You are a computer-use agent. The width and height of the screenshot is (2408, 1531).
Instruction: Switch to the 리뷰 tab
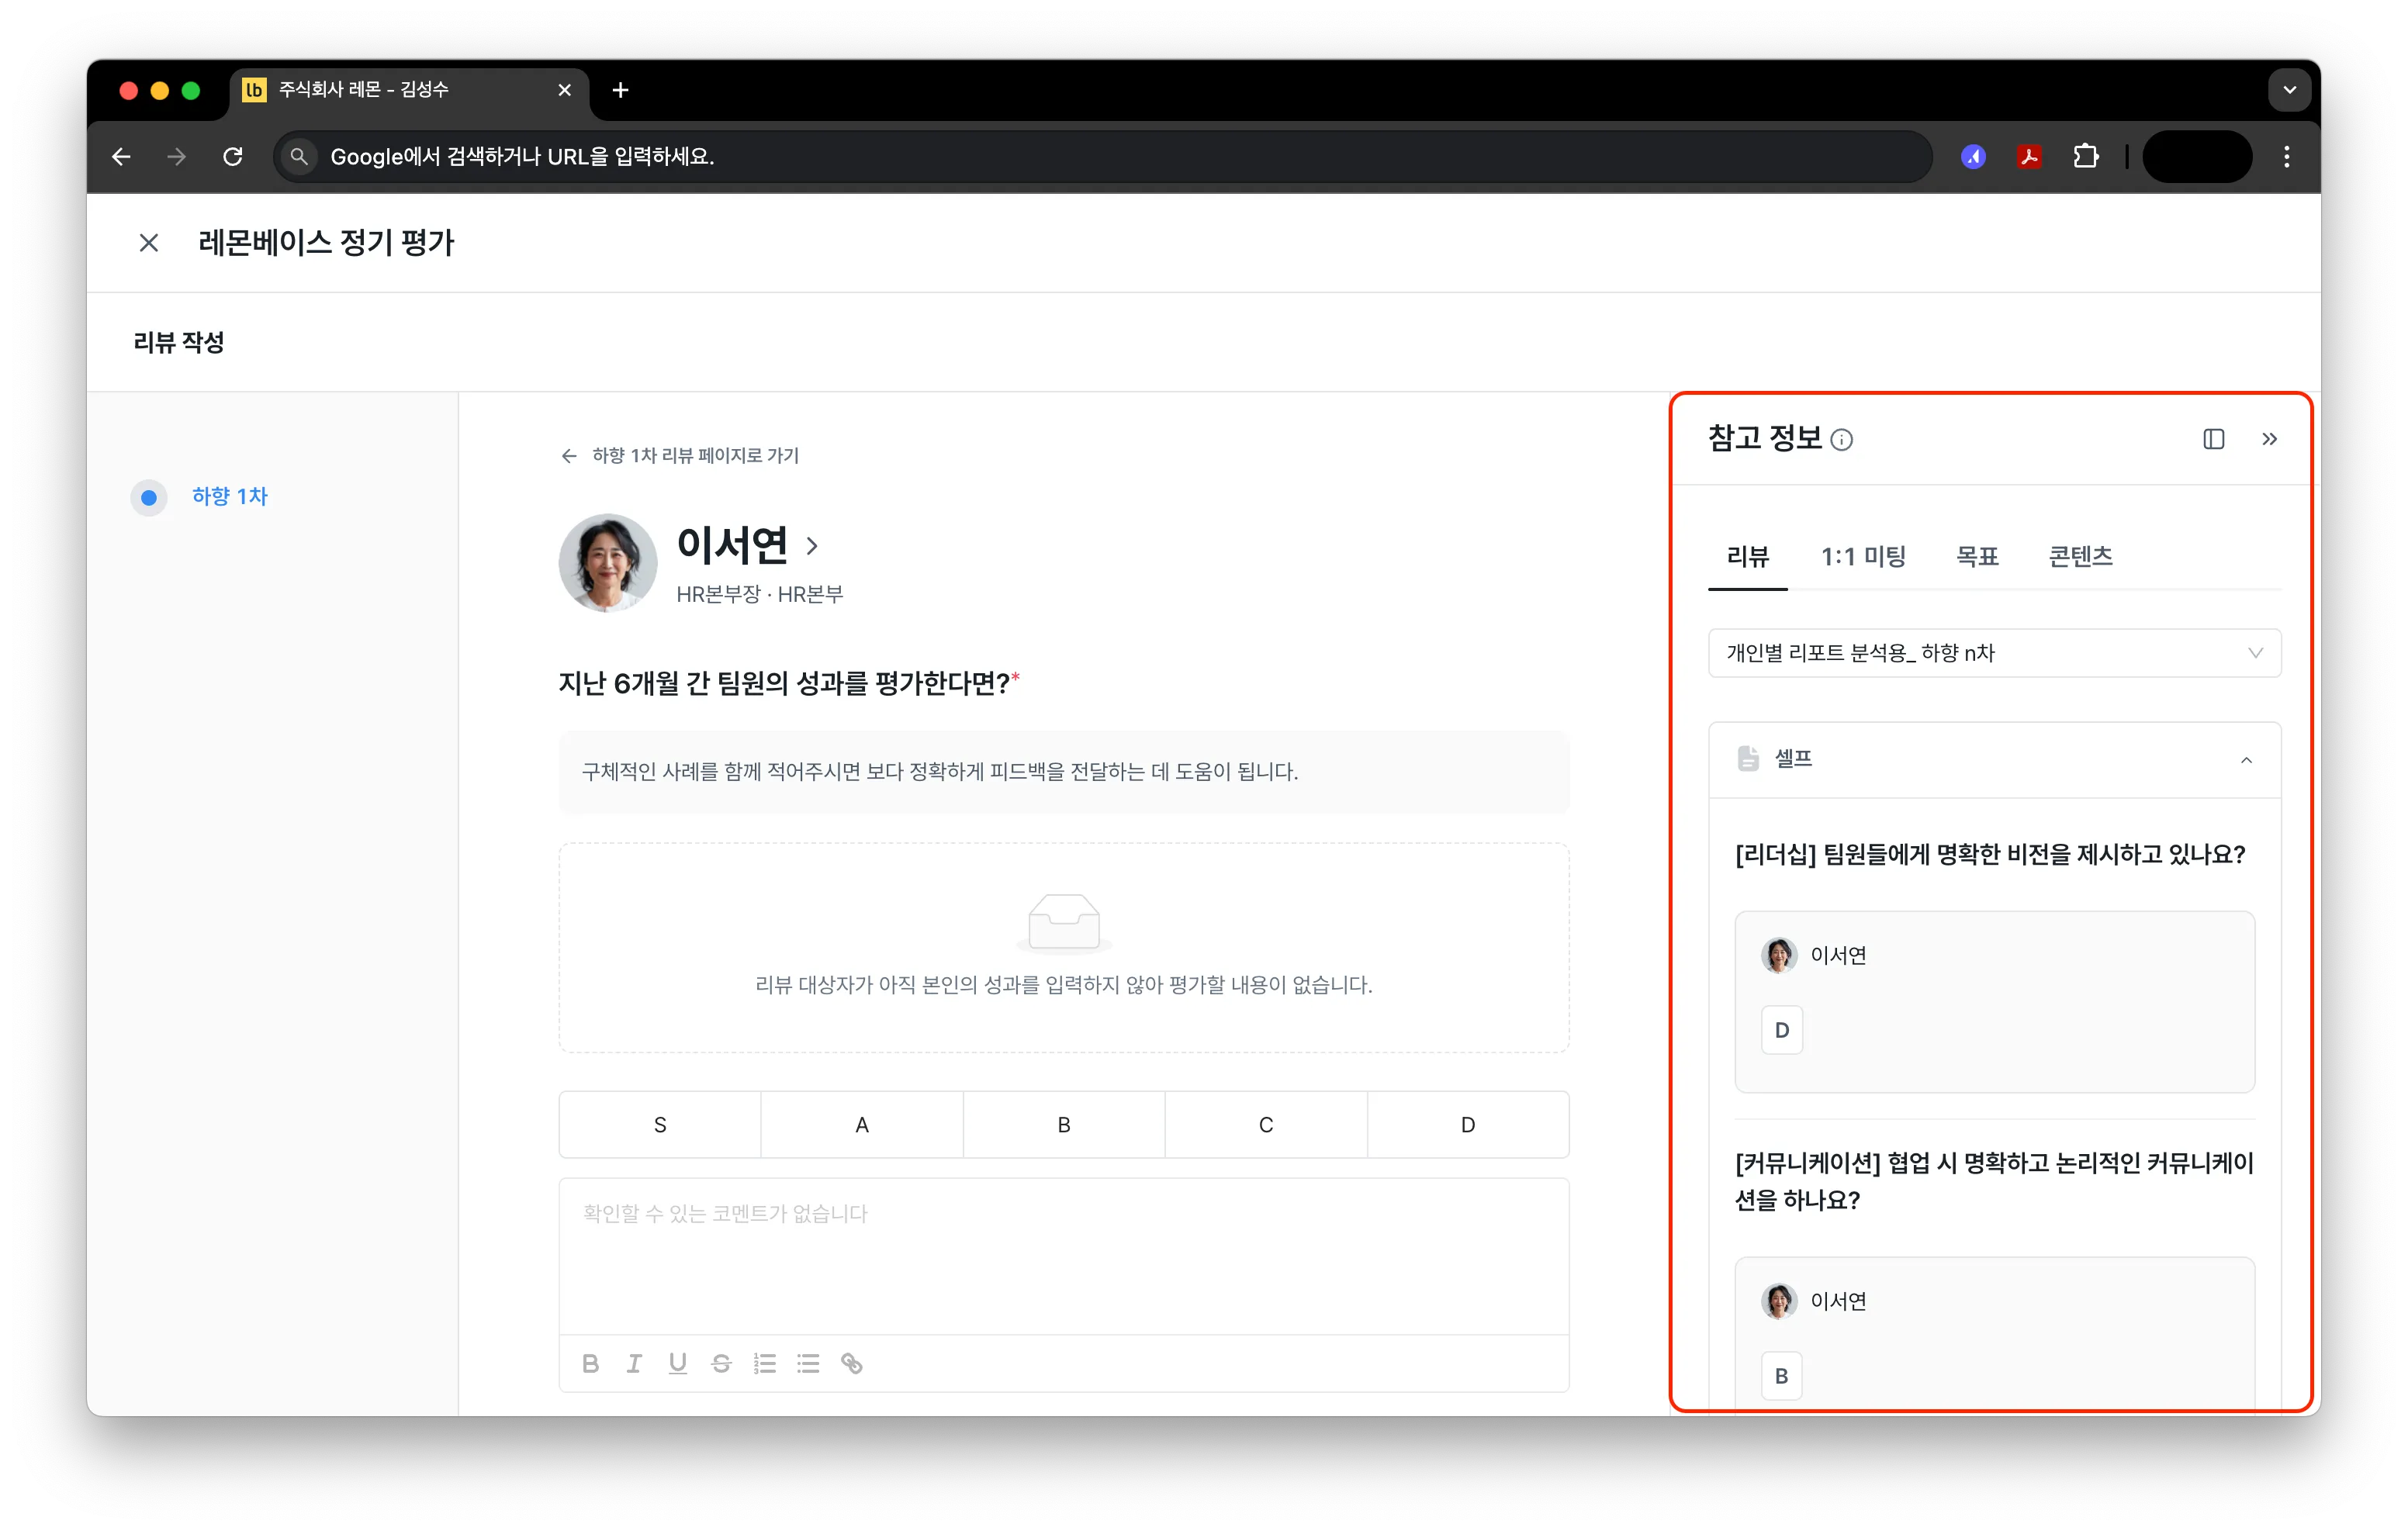point(1748,557)
